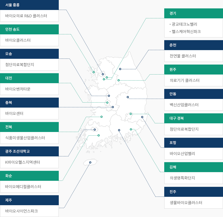The width and height of the screenshot is (223, 217).
Task: Select the Incheon Songdo green map marker
Action: (94, 72)
